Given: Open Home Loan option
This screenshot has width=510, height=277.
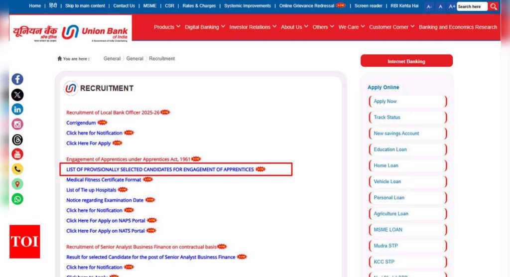Looking at the screenshot, I should tap(408, 165).
